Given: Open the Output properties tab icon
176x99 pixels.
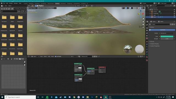Looking at the screenshot, I should pyautogui.click(x=147, y=31).
